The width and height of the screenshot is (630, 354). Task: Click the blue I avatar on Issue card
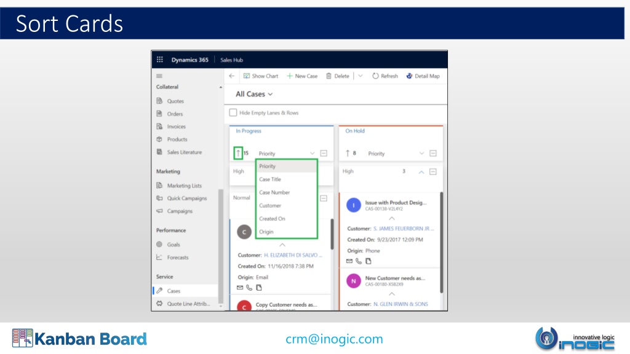point(354,205)
